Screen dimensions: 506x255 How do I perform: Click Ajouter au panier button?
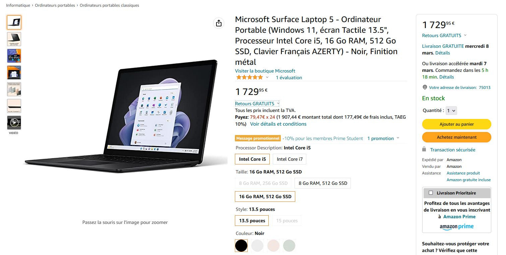pyautogui.click(x=456, y=124)
